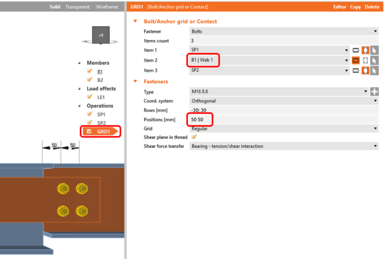Toggle the LE1 load effect checkbox

(x=89, y=97)
